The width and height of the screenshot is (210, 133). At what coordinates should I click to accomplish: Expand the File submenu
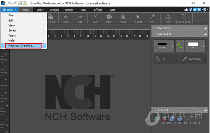pyautogui.click(x=24, y=15)
